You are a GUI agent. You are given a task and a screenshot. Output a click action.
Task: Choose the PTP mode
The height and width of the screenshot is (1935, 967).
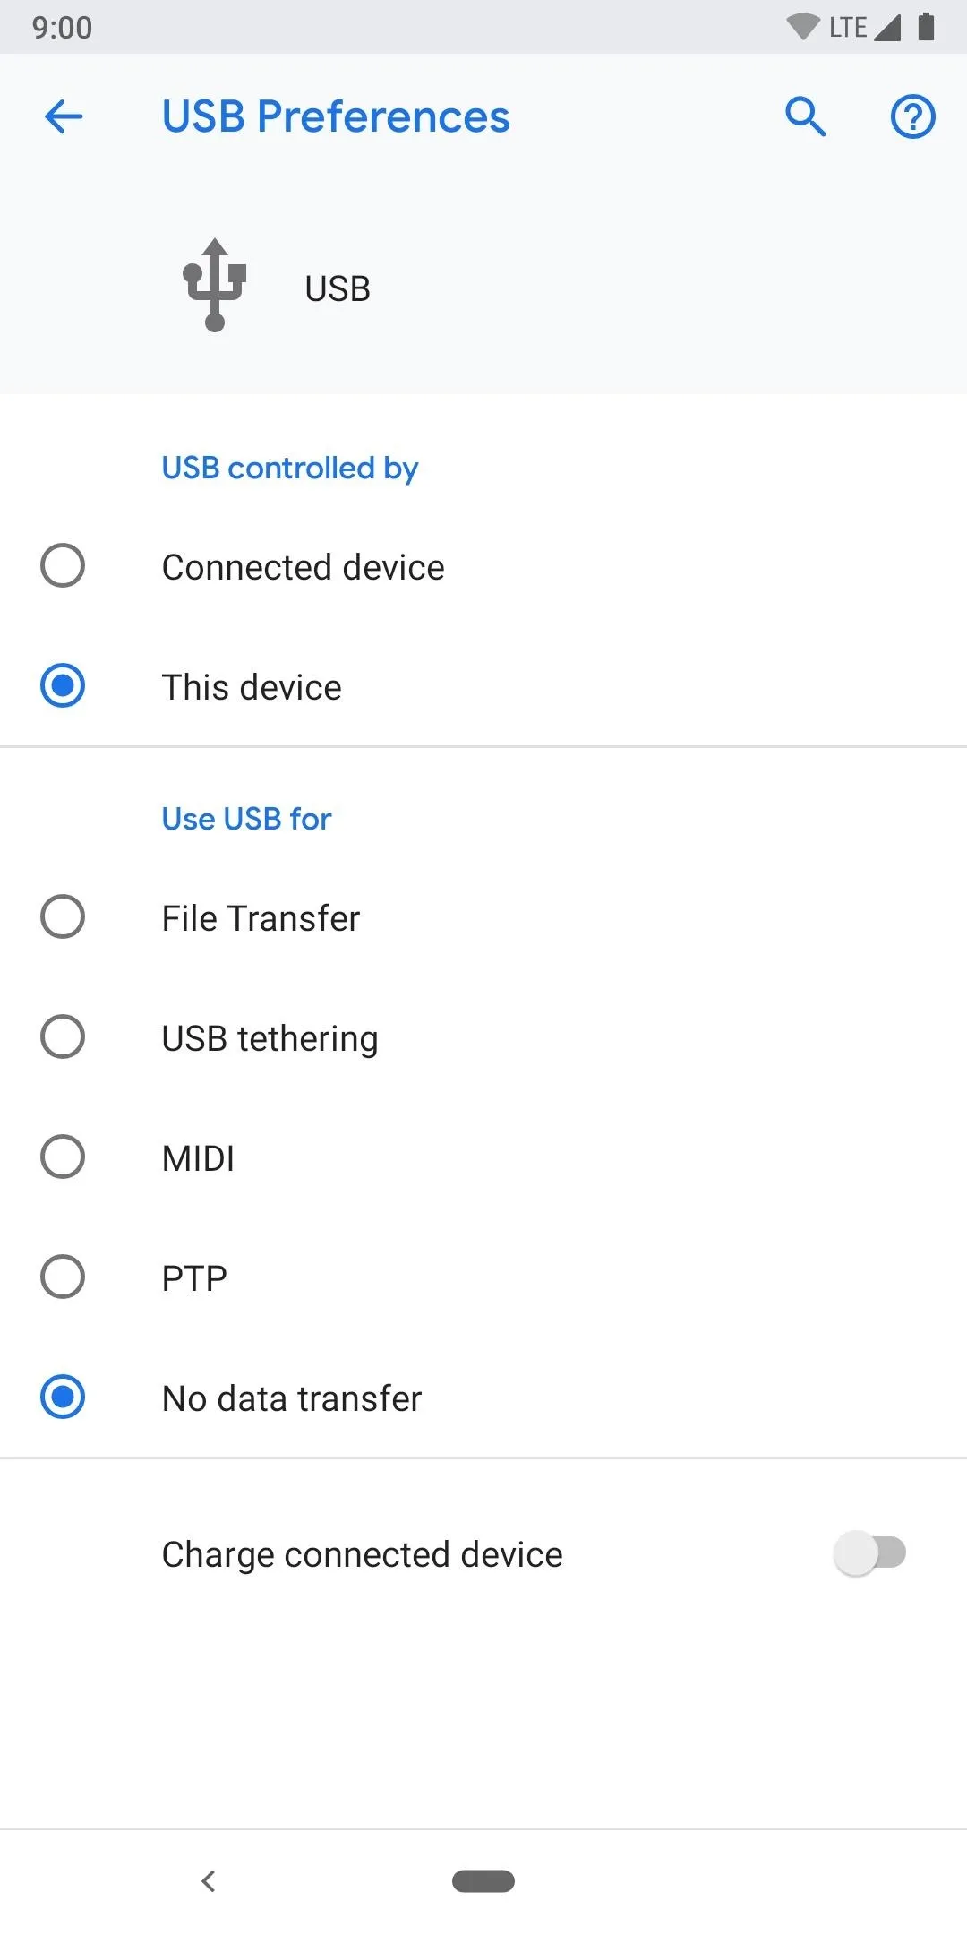click(x=483, y=1277)
